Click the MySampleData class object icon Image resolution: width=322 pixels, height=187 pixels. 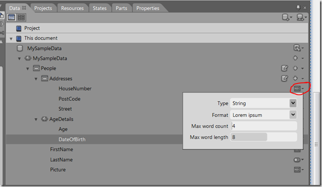[27, 58]
